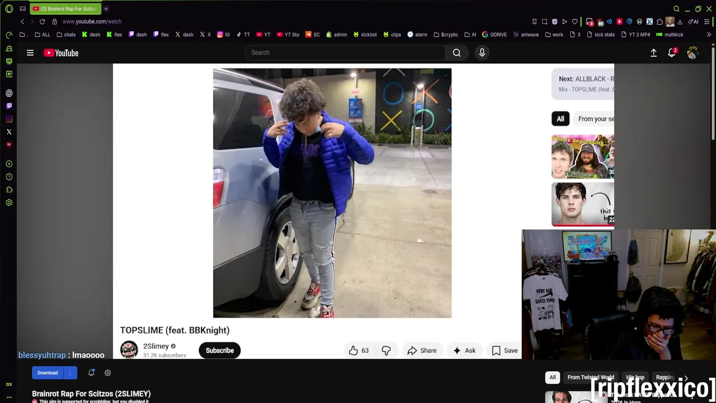The height and width of the screenshot is (403, 716).
Task: Open the create upload icon
Action: (x=653, y=53)
